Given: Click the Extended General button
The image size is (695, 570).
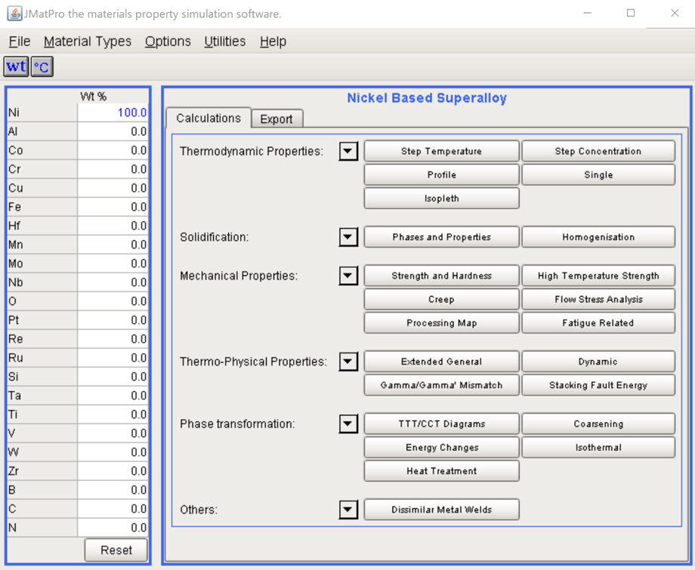Looking at the screenshot, I should point(441,362).
